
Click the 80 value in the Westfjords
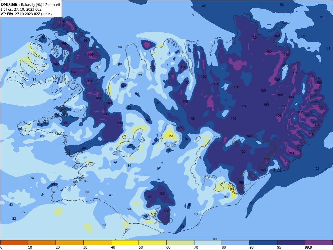click(x=34, y=61)
